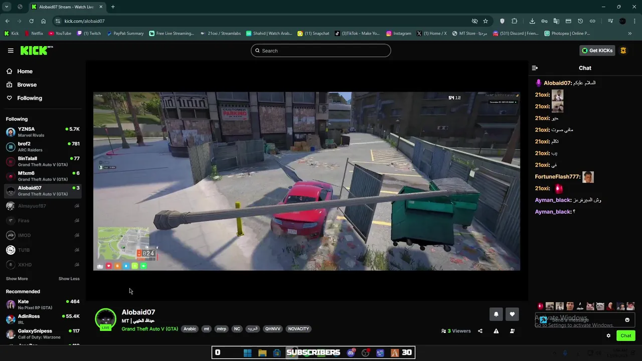Open M1xm6 channel in following list
Screen dimensions: 642x361
click(43, 176)
